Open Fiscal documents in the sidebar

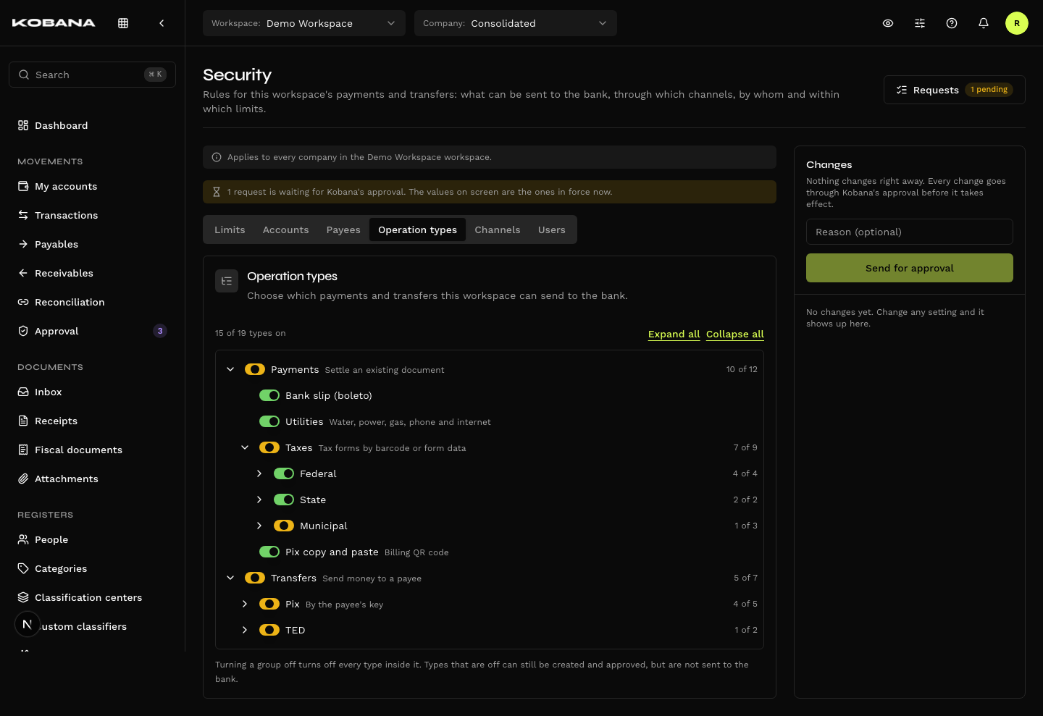(x=92, y=450)
